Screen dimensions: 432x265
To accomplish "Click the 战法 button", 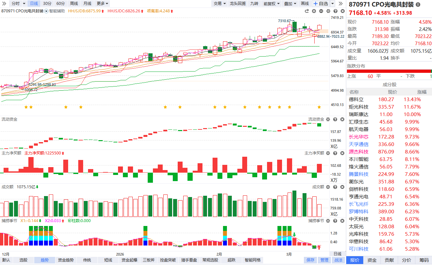I will pyautogui.click(x=338, y=260).
